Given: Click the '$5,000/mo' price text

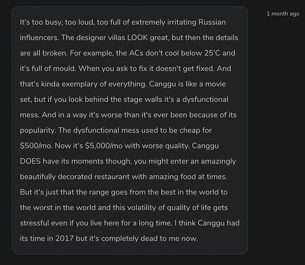Looking at the screenshot, I should [104, 146].
